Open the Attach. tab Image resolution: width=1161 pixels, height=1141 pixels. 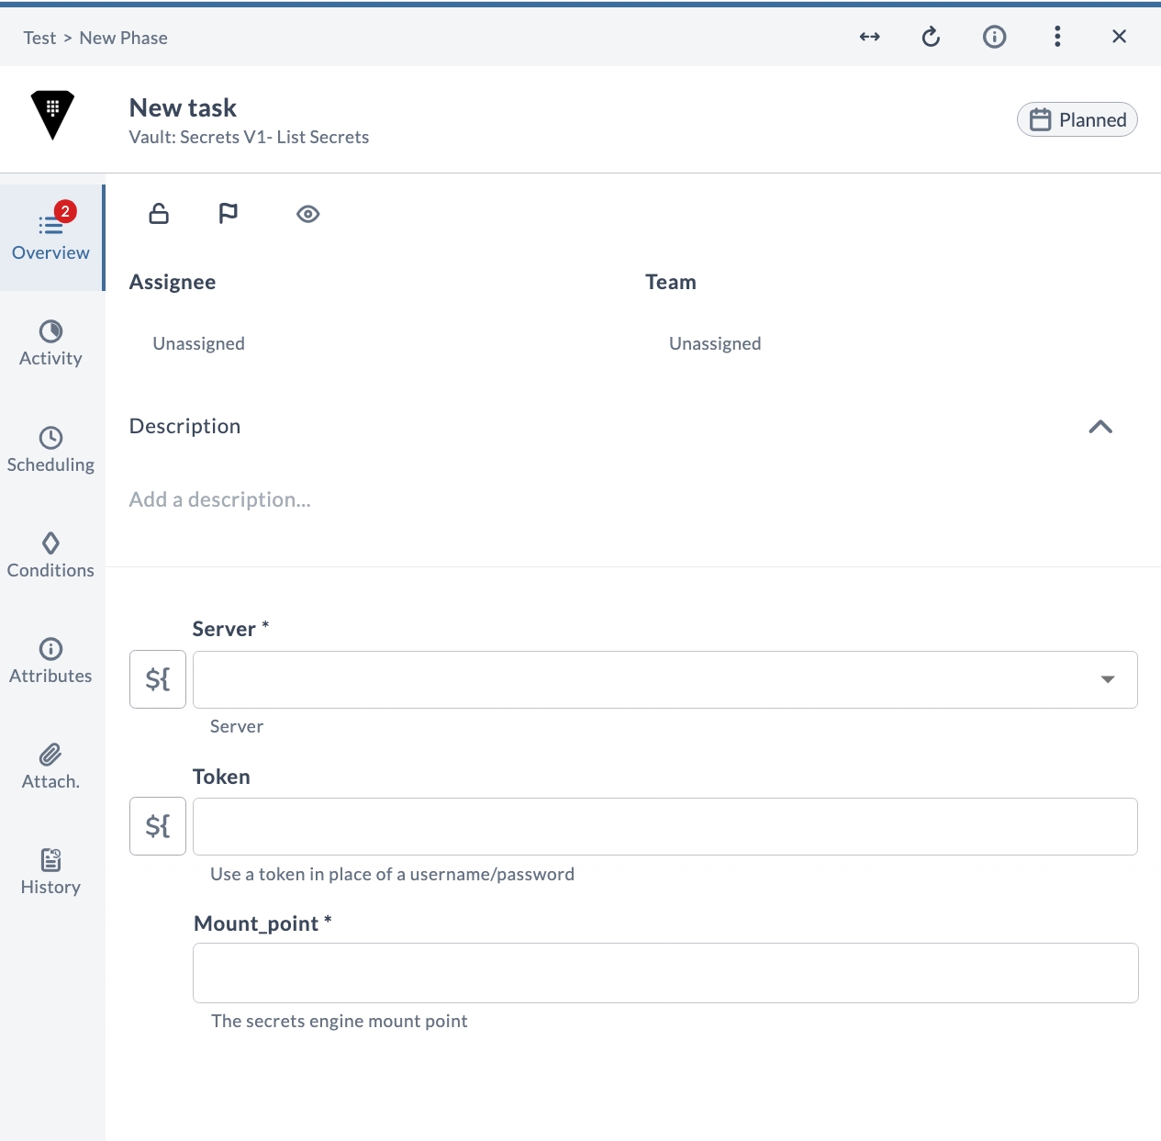[51, 766]
